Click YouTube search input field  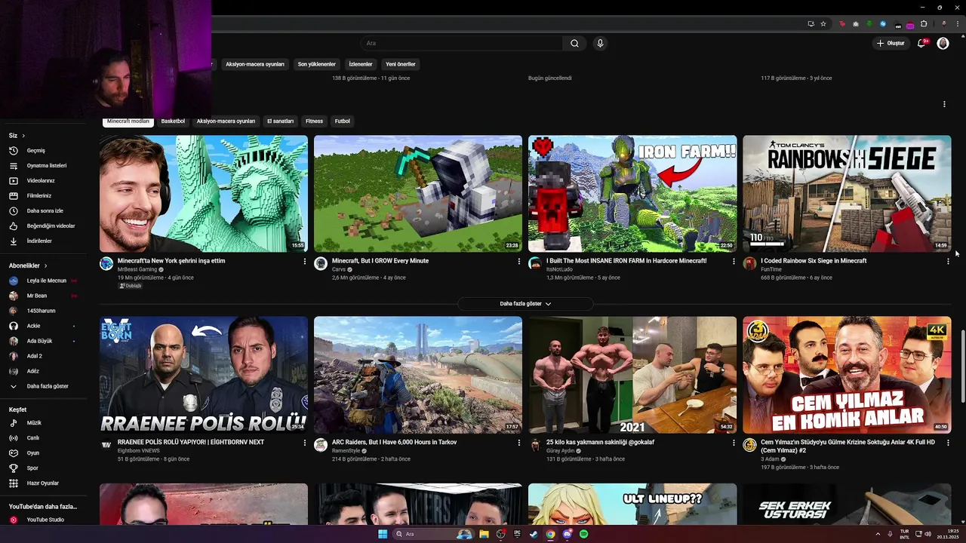462,43
